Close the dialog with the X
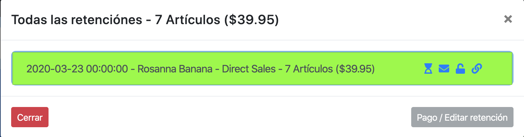This screenshot has height=137, width=524. click(x=508, y=19)
